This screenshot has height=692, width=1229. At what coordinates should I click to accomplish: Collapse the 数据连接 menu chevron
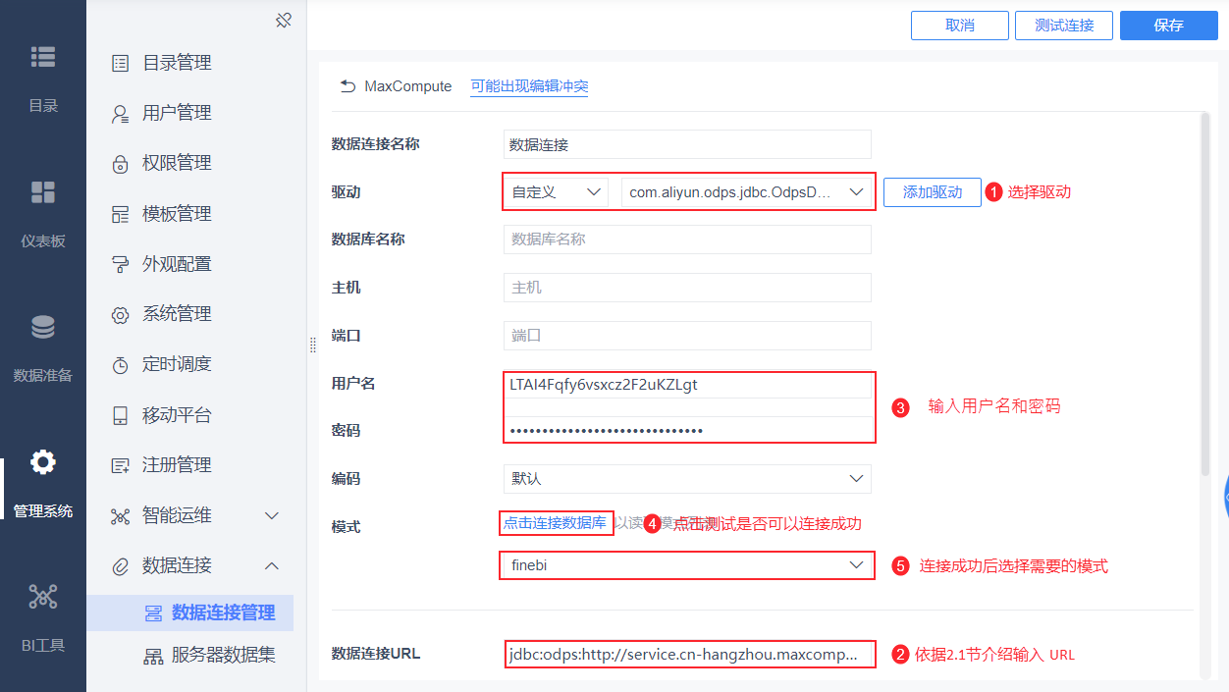pyautogui.click(x=272, y=566)
